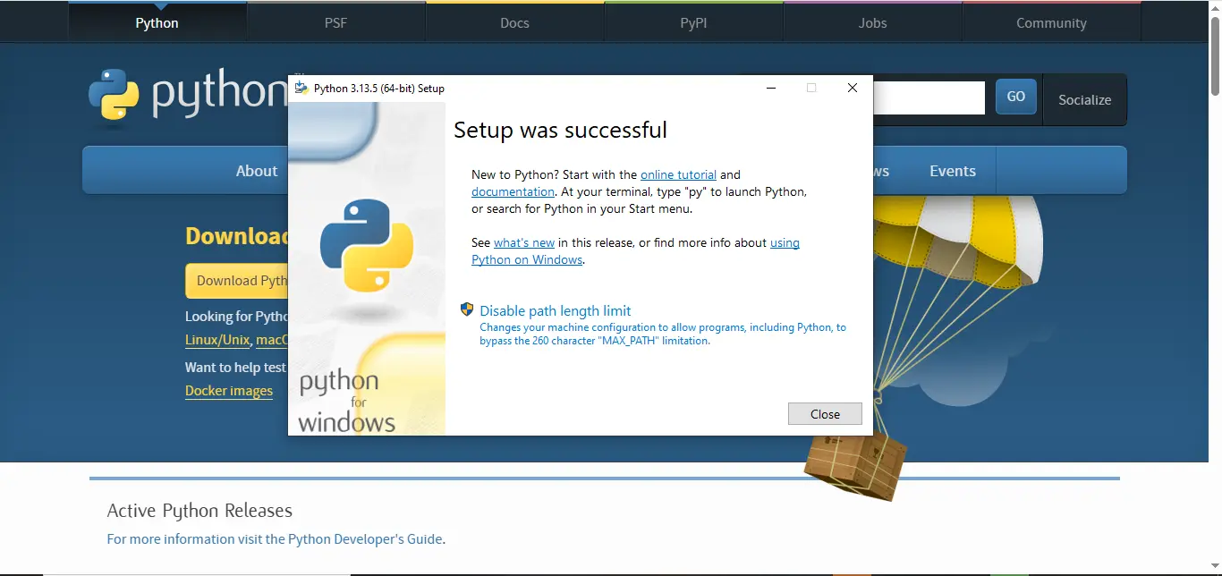1222x576 pixels.
Task: Focus the website search input field
Action: [x=929, y=98]
